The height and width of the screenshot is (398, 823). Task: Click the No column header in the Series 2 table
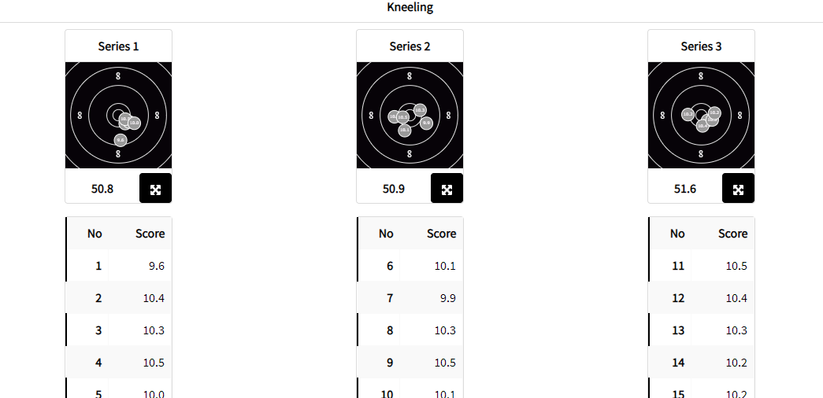[x=386, y=234]
